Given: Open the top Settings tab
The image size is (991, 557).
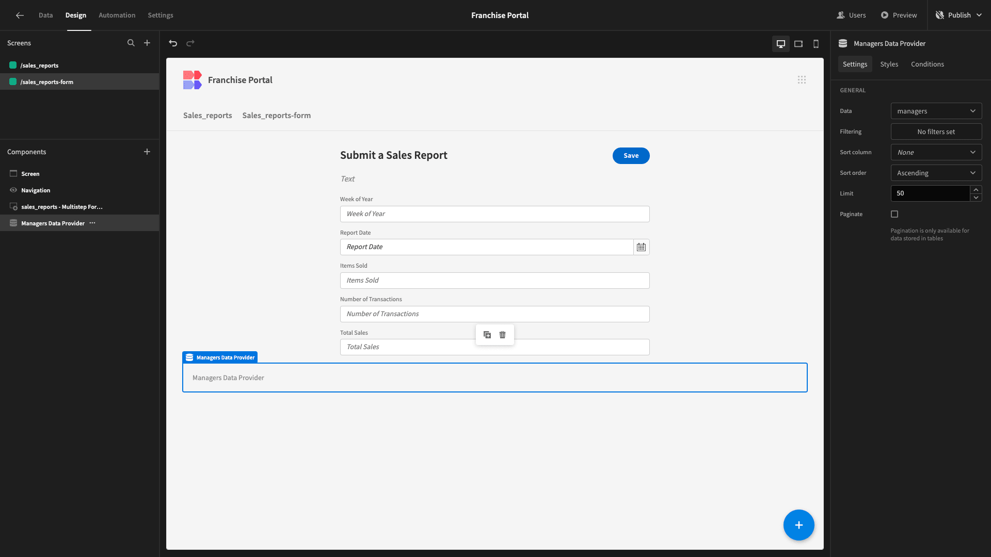Looking at the screenshot, I should [161, 15].
